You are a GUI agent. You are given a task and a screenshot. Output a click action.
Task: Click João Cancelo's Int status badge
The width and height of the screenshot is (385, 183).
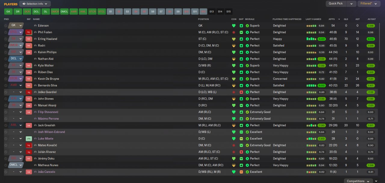[29, 172]
